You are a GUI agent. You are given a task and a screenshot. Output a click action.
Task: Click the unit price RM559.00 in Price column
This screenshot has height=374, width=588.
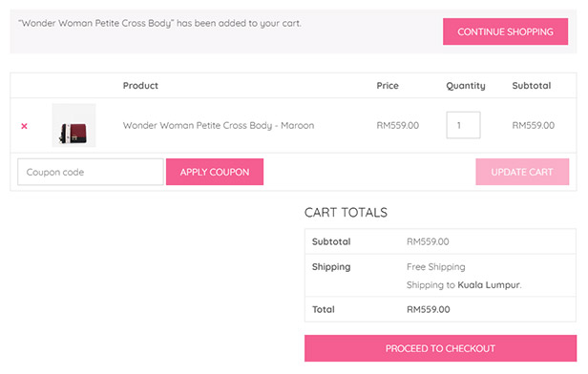pos(397,125)
